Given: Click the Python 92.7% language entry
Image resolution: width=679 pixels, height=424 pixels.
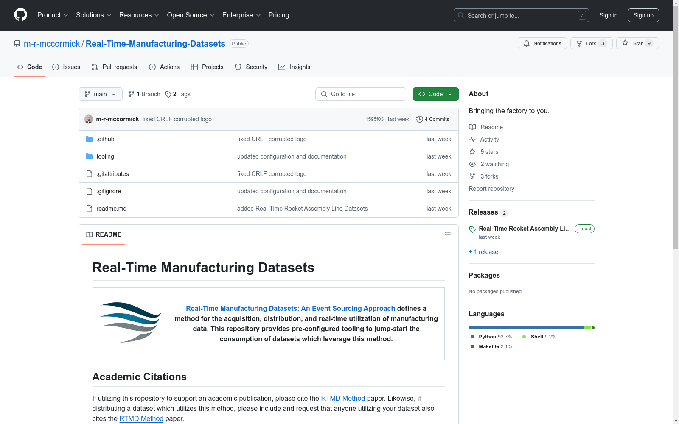Looking at the screenshot, I should (x=491, y=337).
